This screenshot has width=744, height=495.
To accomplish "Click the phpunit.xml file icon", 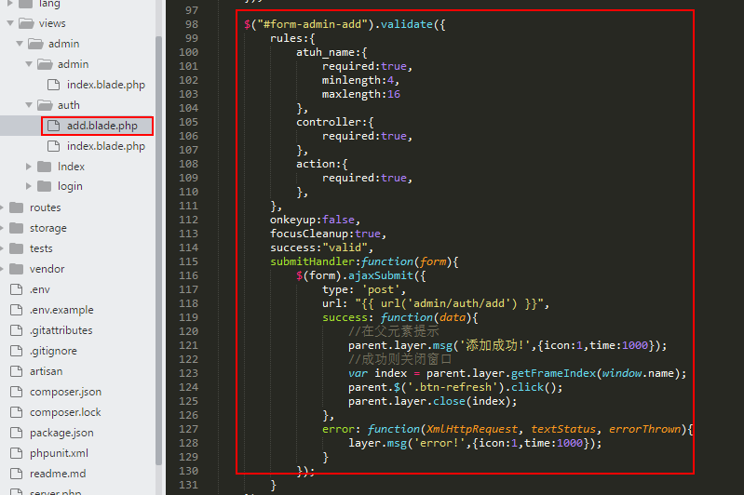I will pos(16,453).
